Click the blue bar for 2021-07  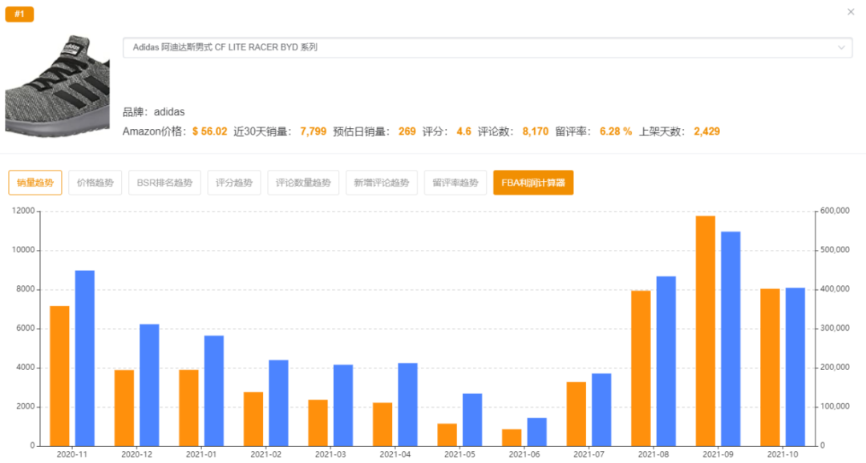pyautogui.click(x=602, y=410)
